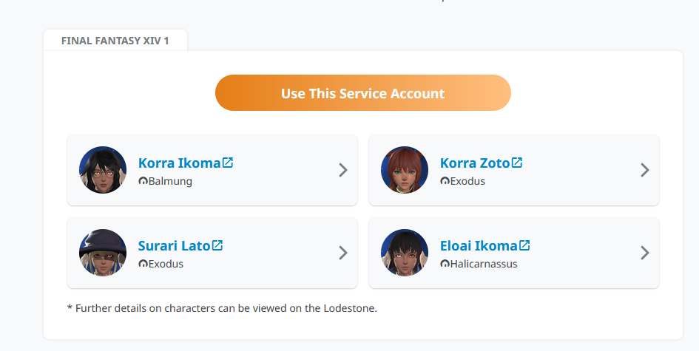Open external link icon beside Korra Ikoma
699x351 pixels.
click(228, 163)
